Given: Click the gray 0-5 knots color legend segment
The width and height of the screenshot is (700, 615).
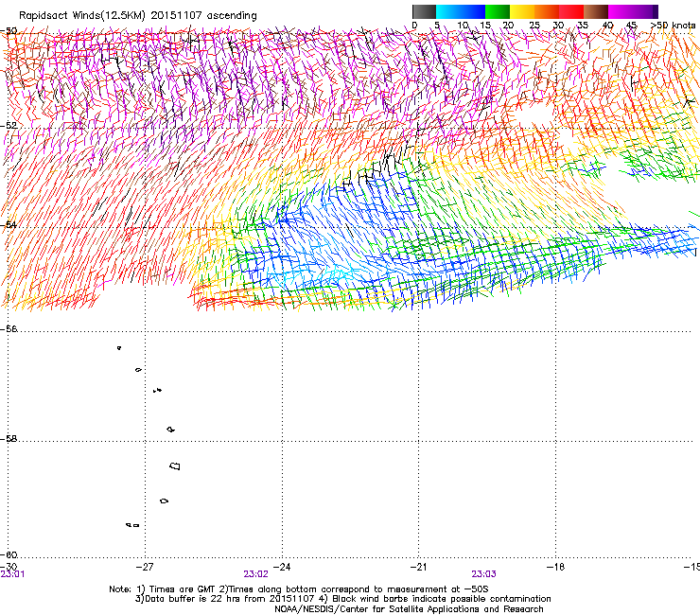Looking at the screenshot, I should click(424, 11).
